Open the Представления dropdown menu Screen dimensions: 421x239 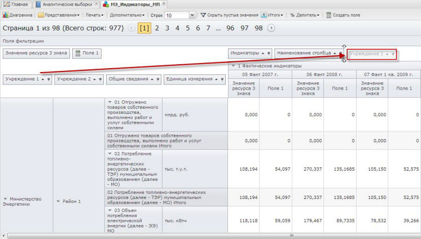point(59,15)
